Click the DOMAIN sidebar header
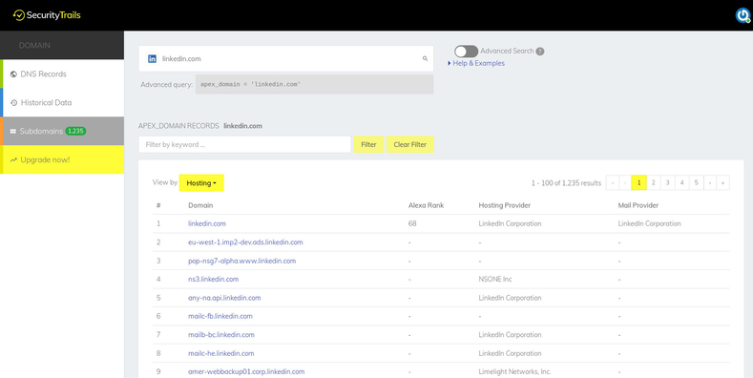The image size is (753, 378). (x=62, y=45)
